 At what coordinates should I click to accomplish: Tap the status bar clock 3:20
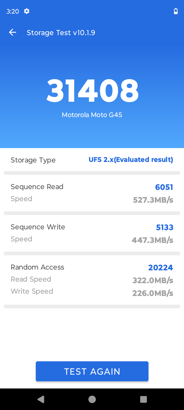point(13,11)
